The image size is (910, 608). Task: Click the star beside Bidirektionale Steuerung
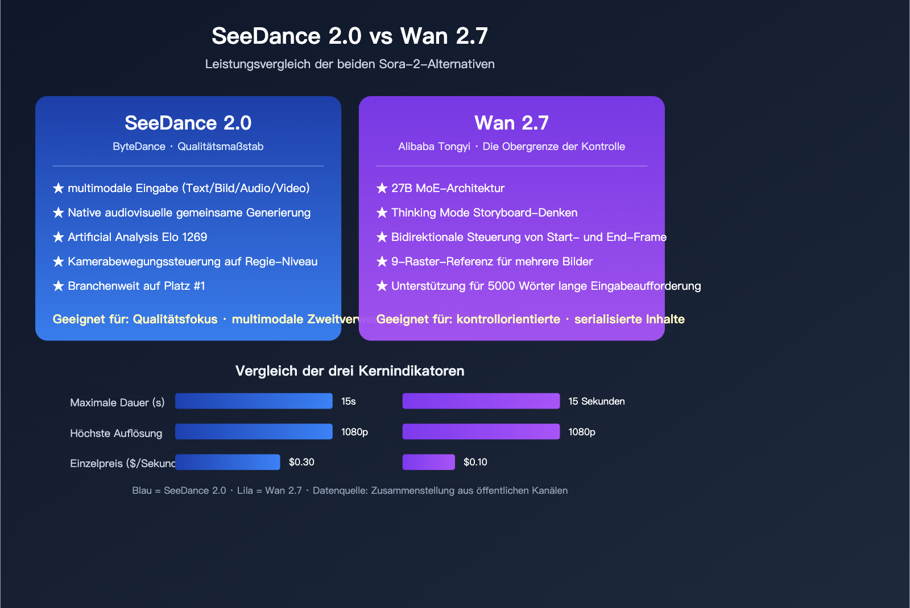pyautogui.click(x=382, y=237)
